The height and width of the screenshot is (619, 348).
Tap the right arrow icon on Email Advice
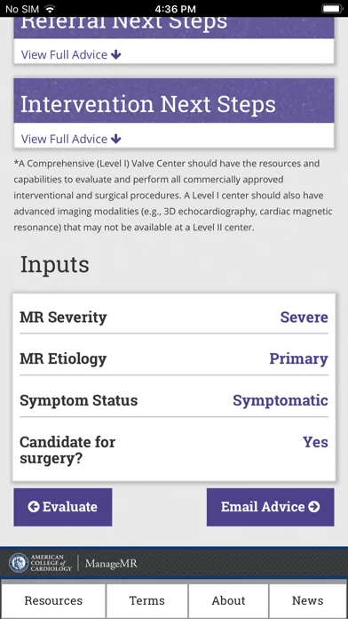(314, 507)
